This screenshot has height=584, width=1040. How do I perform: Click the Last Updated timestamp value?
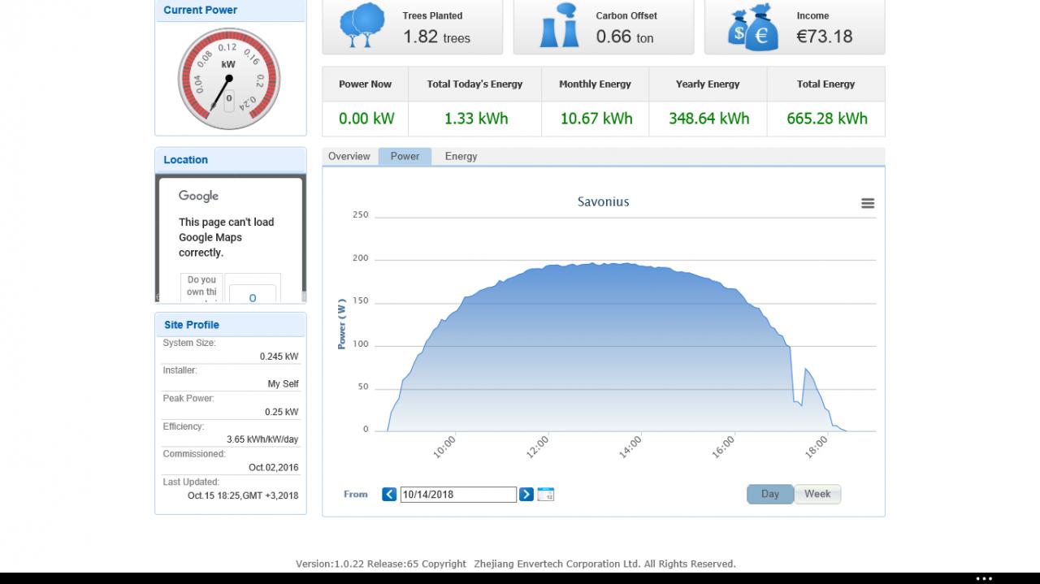tap(243, 495)
